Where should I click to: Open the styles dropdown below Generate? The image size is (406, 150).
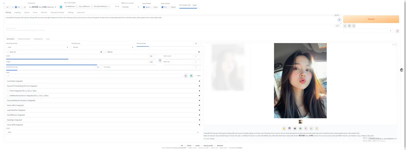tap(369, 31)
